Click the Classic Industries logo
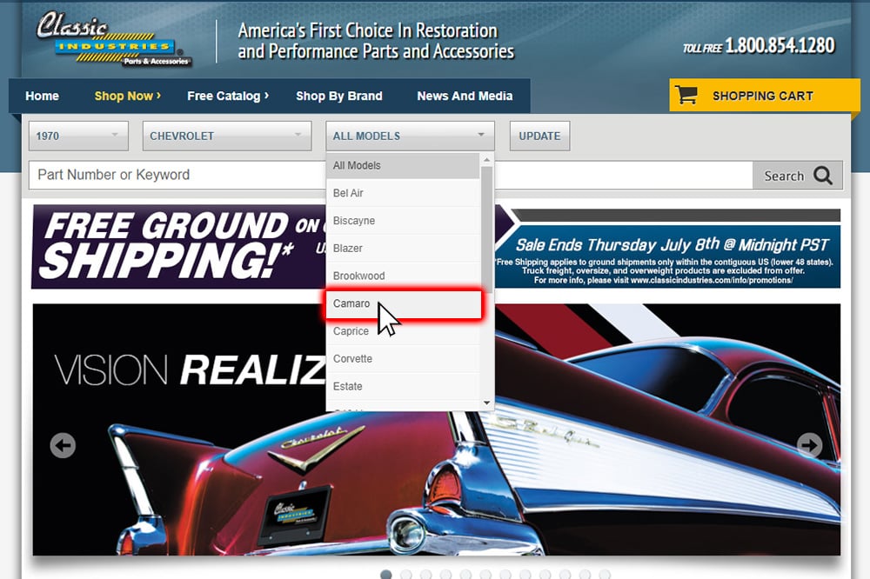 tap(114, 40)
